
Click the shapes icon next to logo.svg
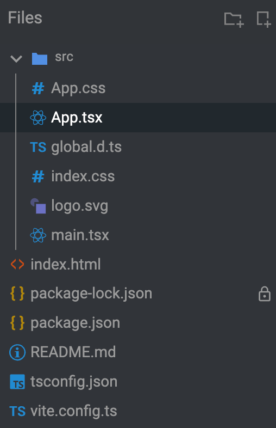tap(38, 206)
